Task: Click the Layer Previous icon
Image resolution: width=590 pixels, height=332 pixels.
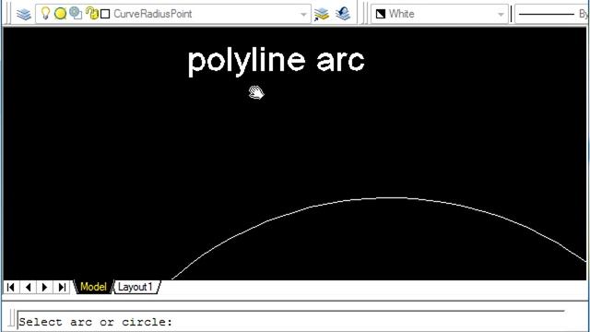Action: (x=343, y=14)
